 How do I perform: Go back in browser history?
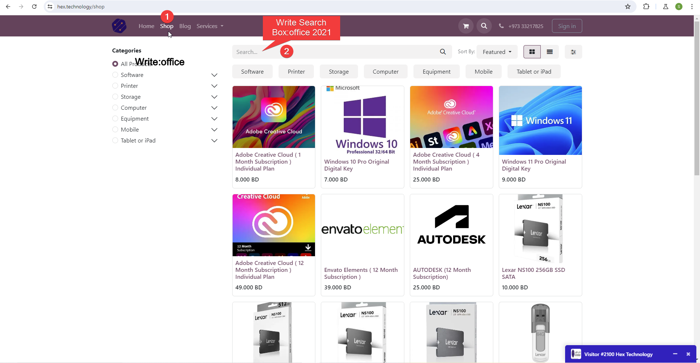click(x=8, y=7)
